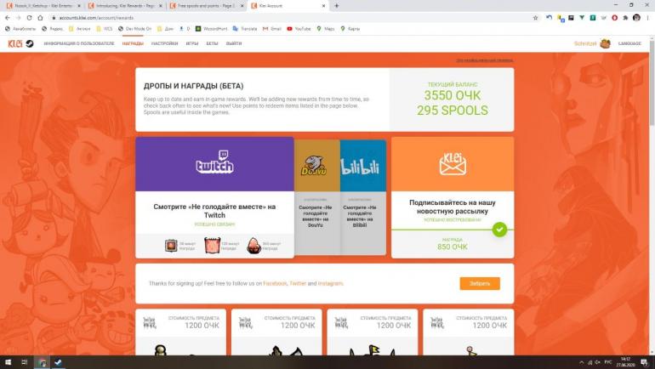This screenshot has height=369, width=655.
Task: Open the Chrome profile avatar
Action: pos(636,18)
